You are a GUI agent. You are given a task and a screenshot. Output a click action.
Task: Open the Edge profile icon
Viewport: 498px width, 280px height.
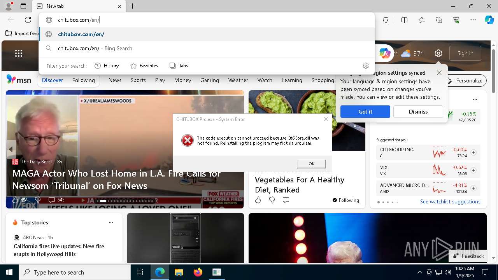pos(9,6)
